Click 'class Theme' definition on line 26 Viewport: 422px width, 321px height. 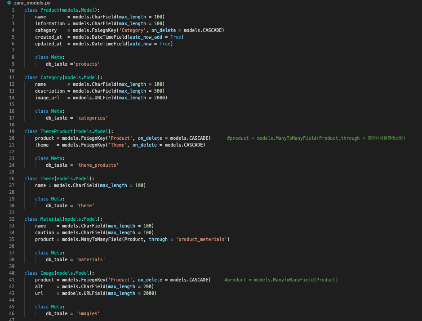tap(39, 178)
